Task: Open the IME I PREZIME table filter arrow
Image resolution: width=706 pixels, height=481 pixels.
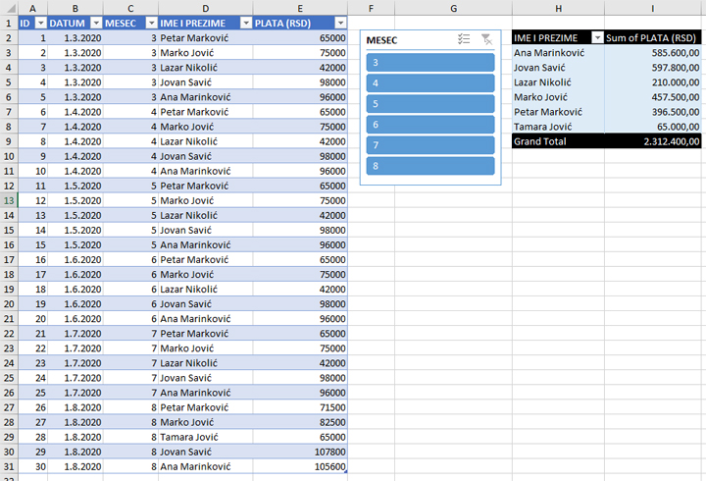Action: [245, 23]
